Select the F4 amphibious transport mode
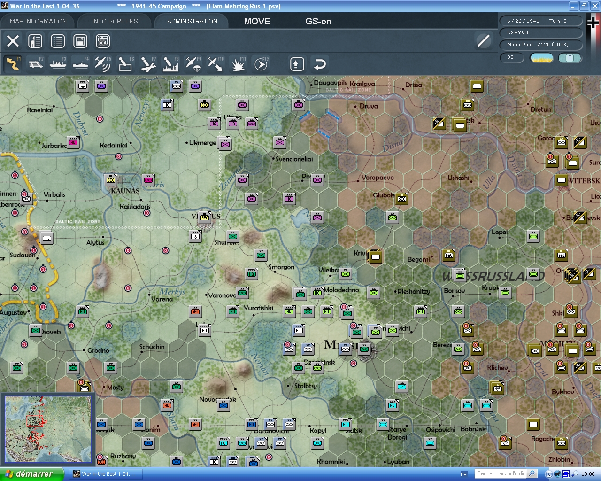The width and height of the screenshot is (601, 481). tap(81, 64)
